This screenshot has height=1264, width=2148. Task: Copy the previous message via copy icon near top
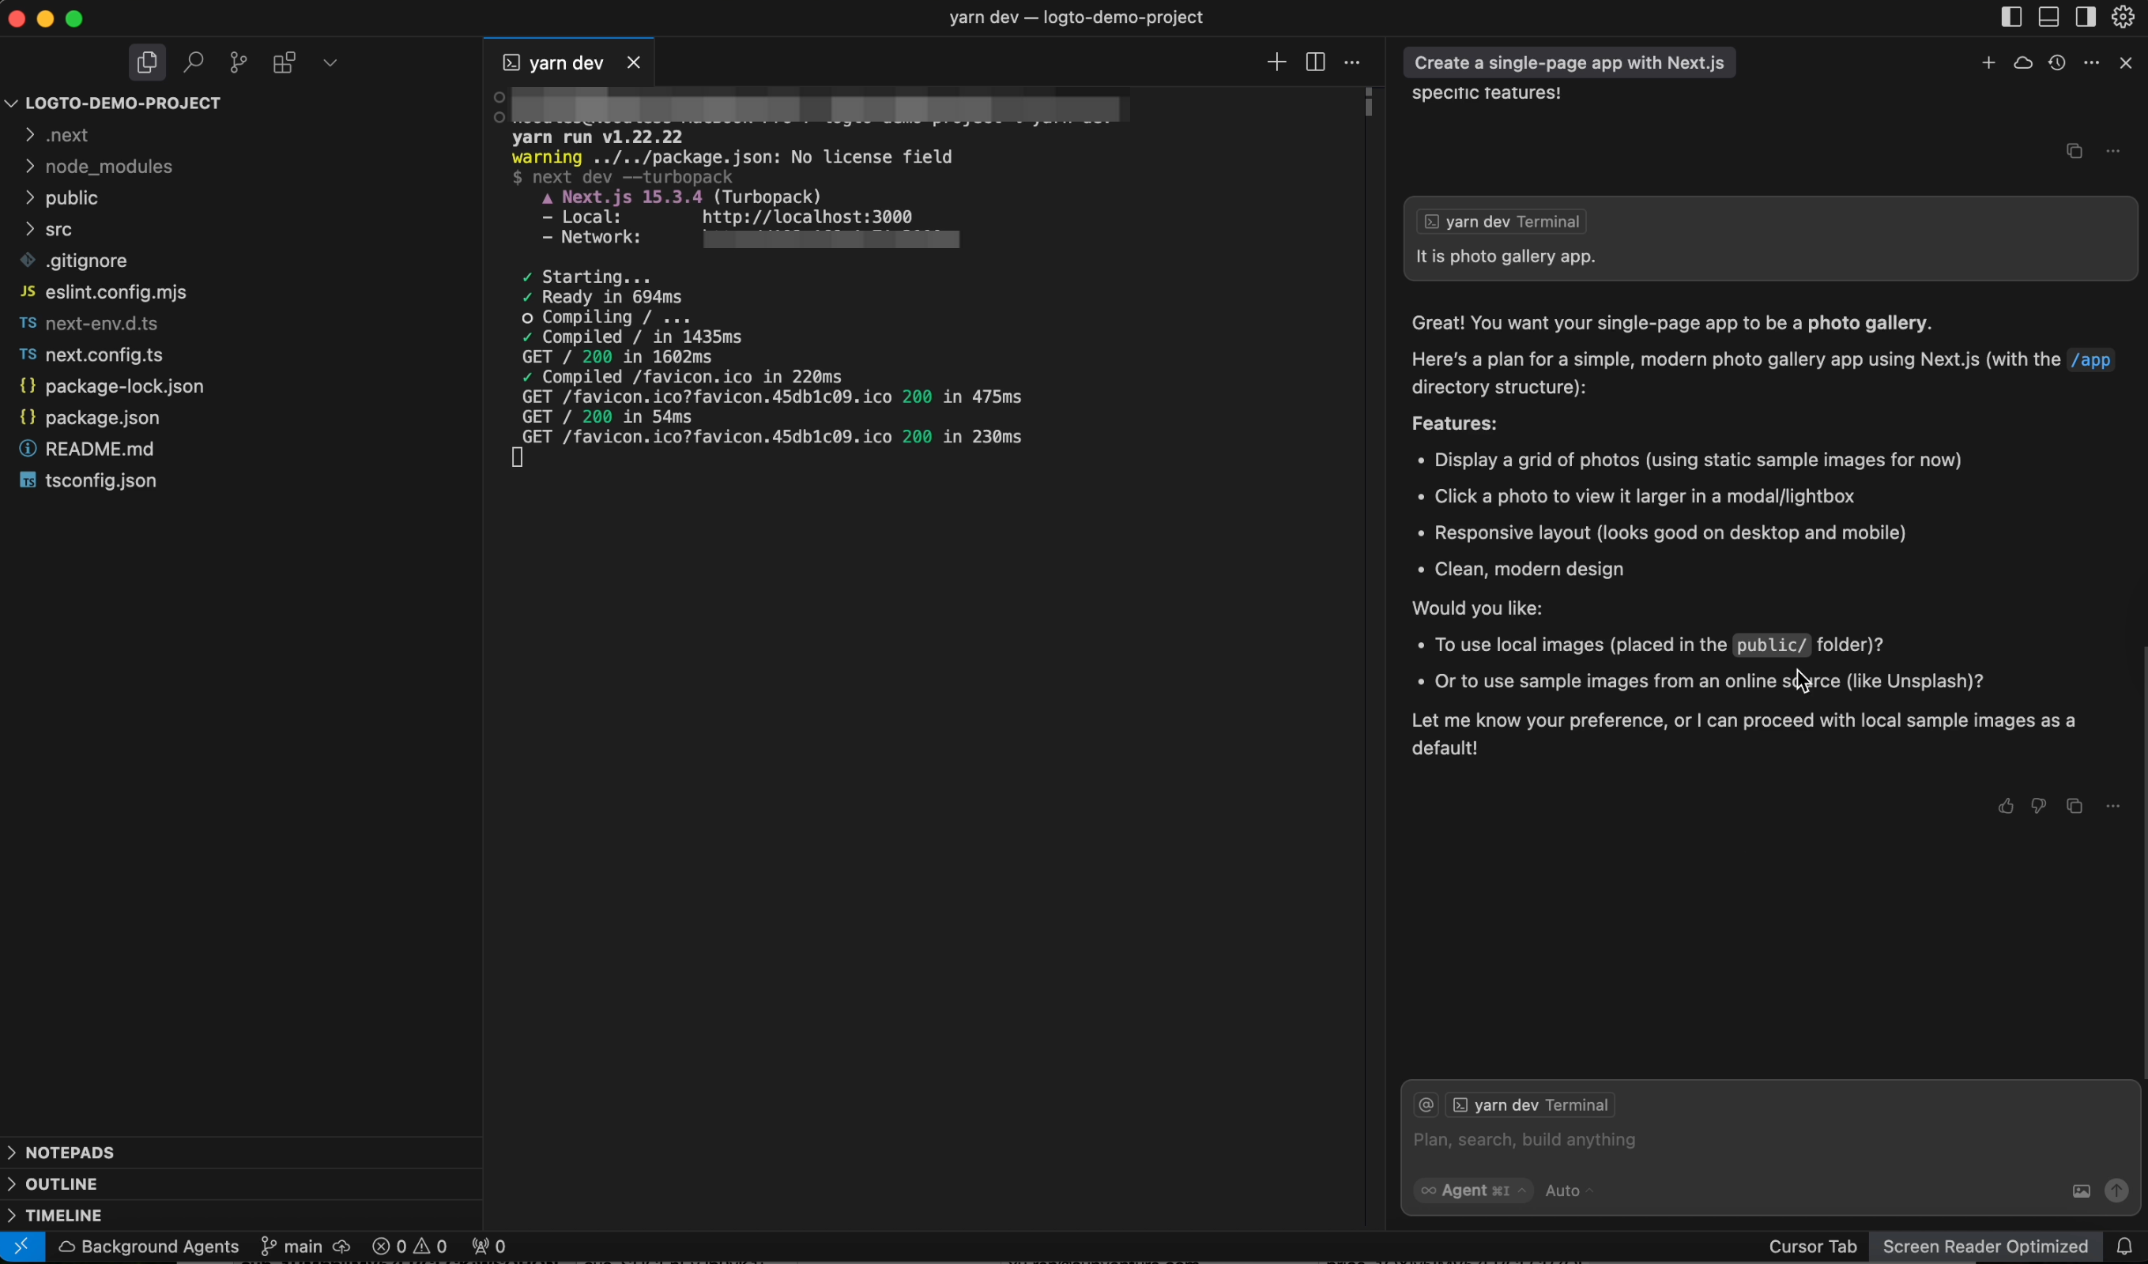2075,151
